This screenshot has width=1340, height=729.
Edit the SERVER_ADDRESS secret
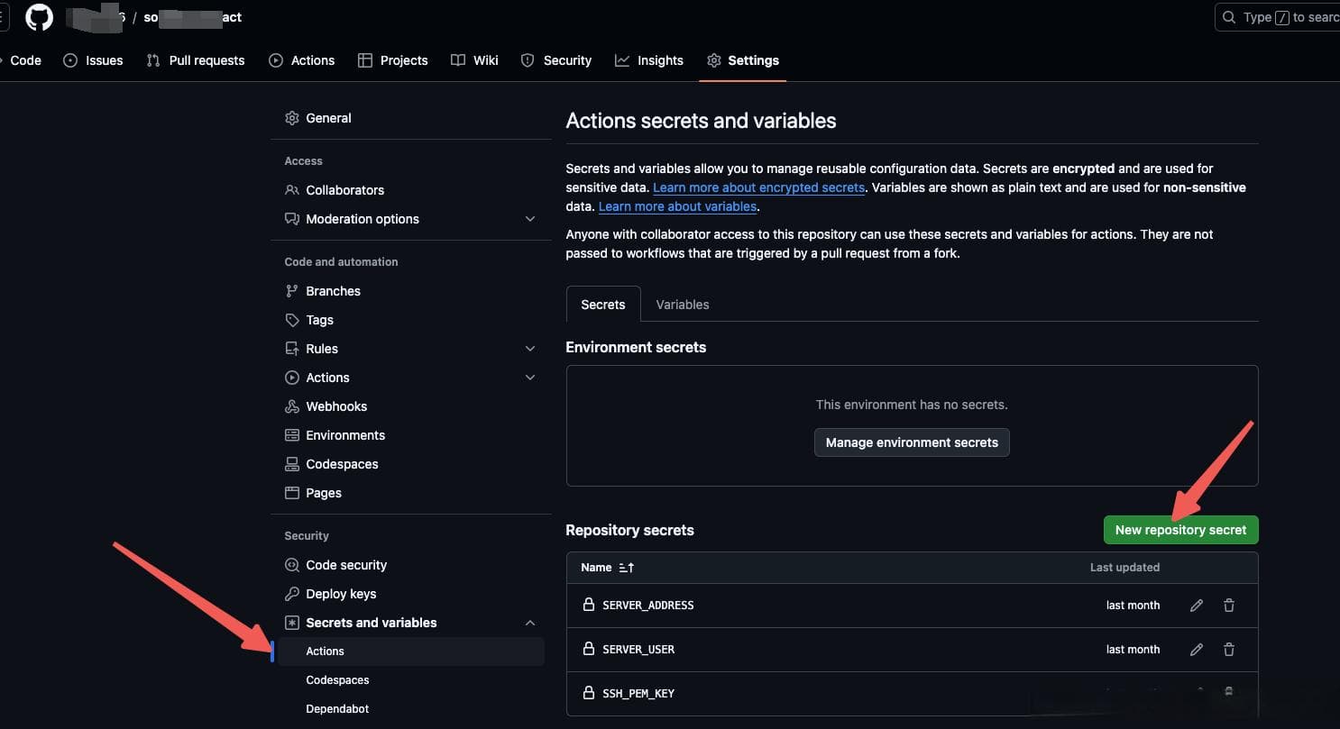[x=1197, y=606]
